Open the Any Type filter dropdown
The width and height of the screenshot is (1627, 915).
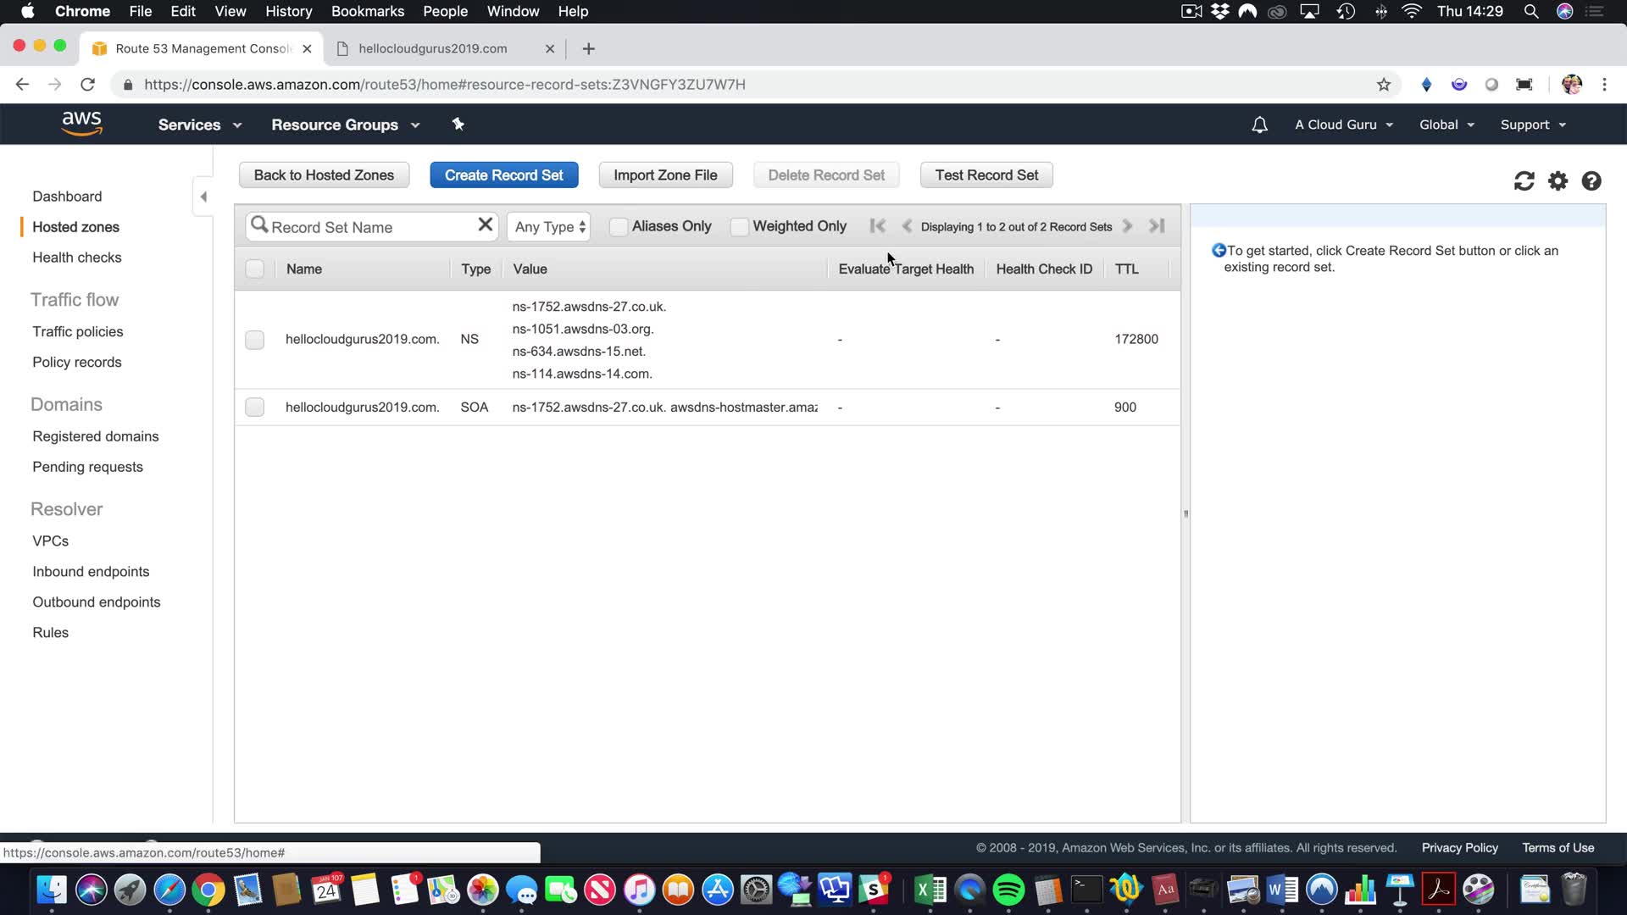coord(549,227)
